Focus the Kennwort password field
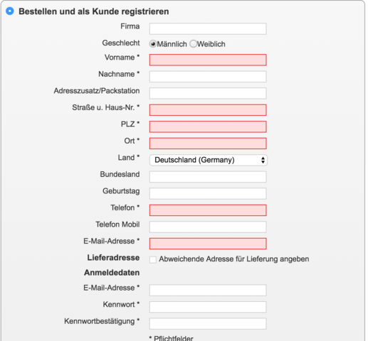 [208, 307]
